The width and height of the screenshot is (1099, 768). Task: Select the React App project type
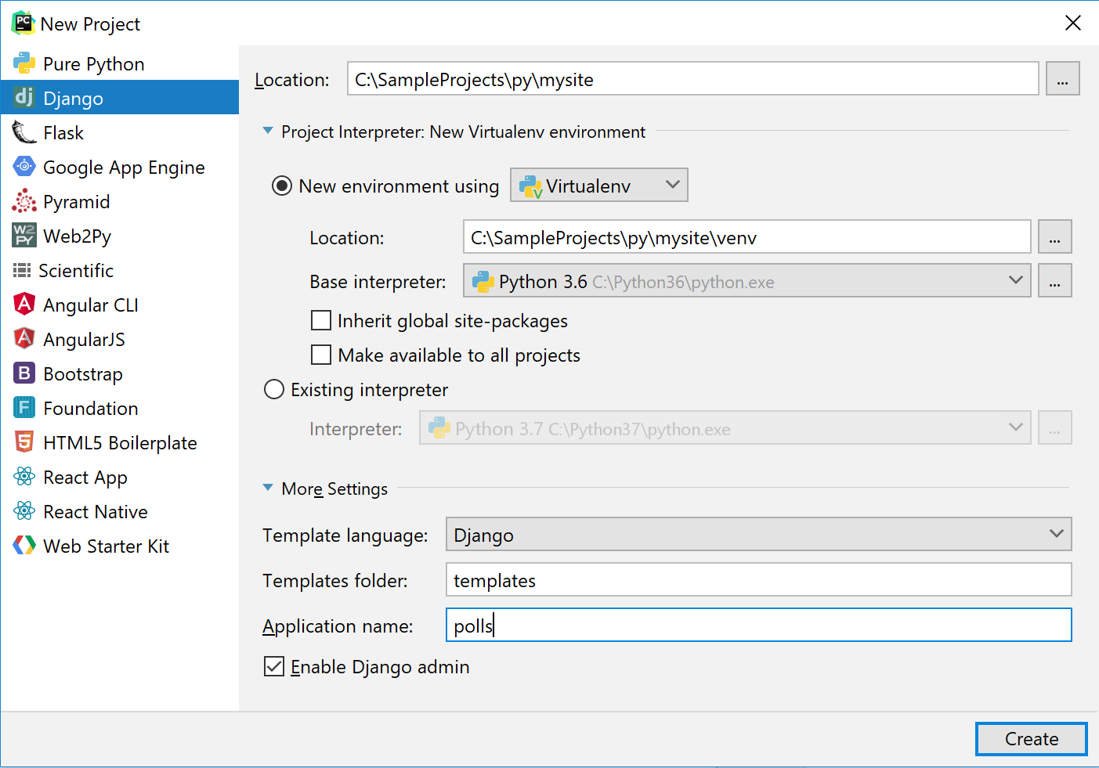[120, 477]
